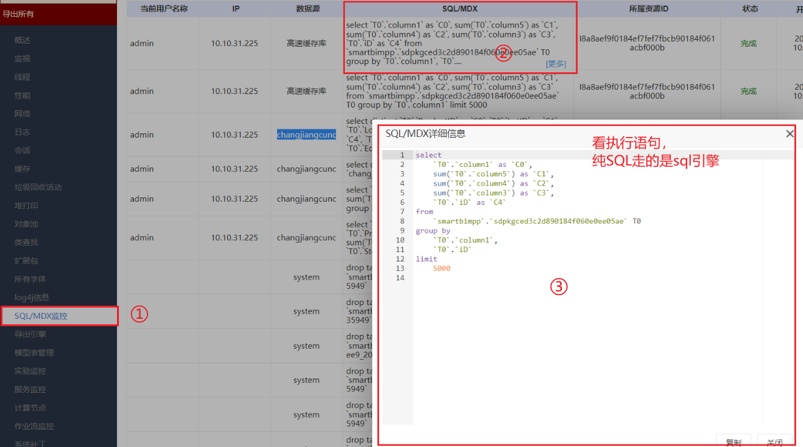Click line number 14 in the editor gutter
The height and width of the screenshot is (447, 803).
click(400, 278)
